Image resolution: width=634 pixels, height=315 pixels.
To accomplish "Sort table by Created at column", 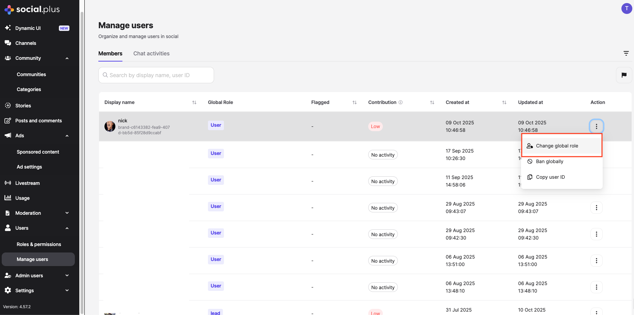I will [x=504, y=102].
